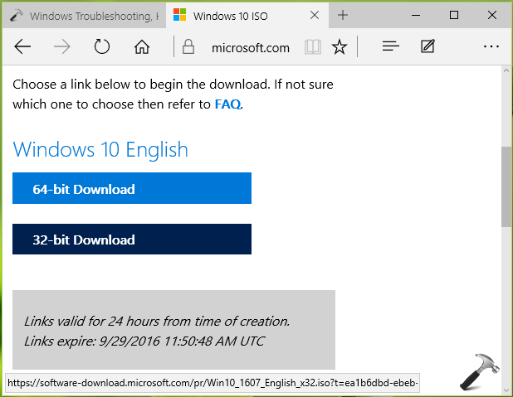Viewport: 513px width, 397px height.
Task: Click the hammer favicon on first tab
Action: click(16, 16)
